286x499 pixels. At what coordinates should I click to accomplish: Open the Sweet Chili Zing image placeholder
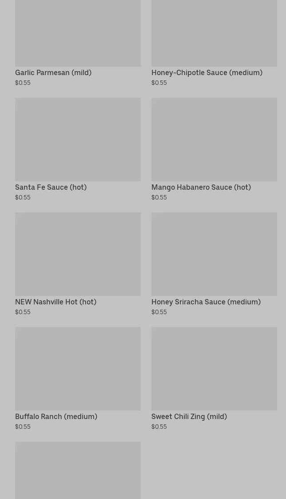[x=214, y=368]
